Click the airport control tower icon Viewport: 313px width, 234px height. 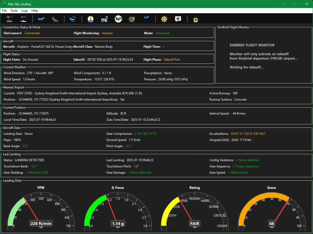(104, 19)
